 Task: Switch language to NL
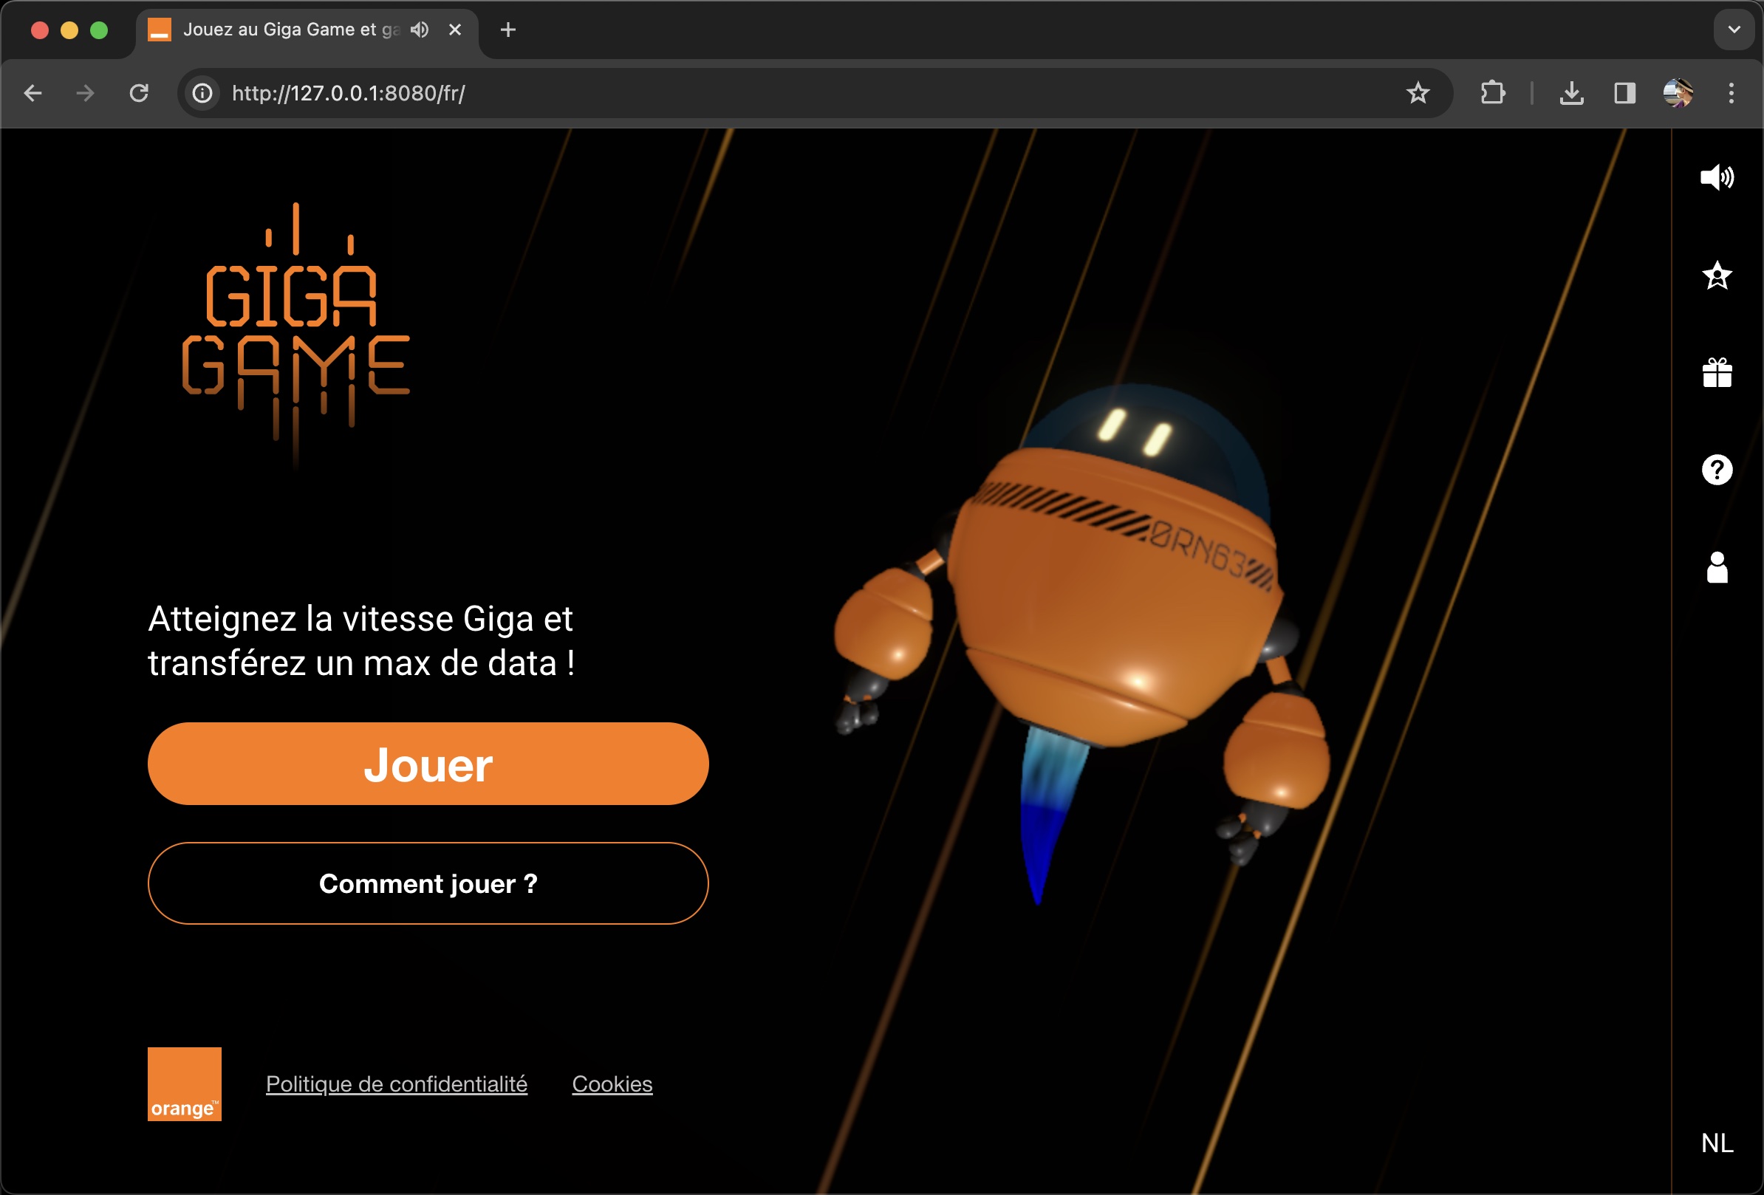click(1717, 1143)
